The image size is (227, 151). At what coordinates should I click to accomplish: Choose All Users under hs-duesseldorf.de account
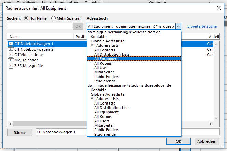(x=102, y=68)
